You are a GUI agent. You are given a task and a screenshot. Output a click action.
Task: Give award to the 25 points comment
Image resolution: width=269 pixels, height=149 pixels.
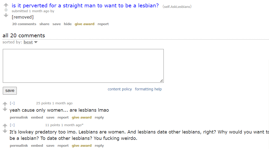82,118
